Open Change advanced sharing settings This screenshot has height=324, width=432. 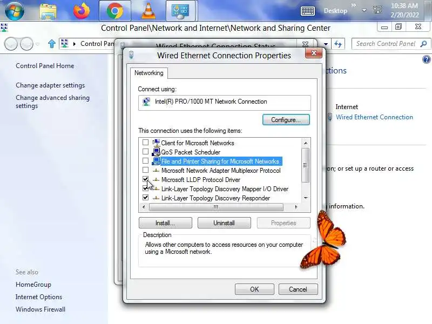(52, 102)
